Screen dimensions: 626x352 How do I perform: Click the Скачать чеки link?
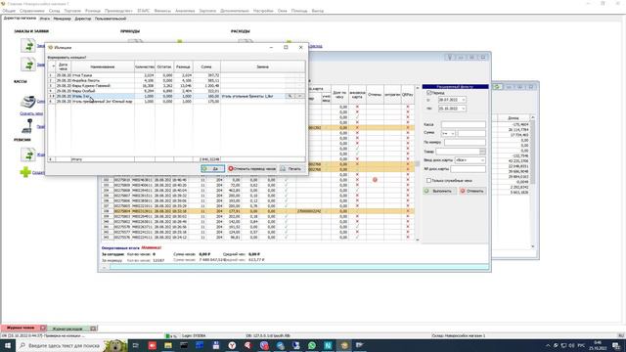pos(31,113)
